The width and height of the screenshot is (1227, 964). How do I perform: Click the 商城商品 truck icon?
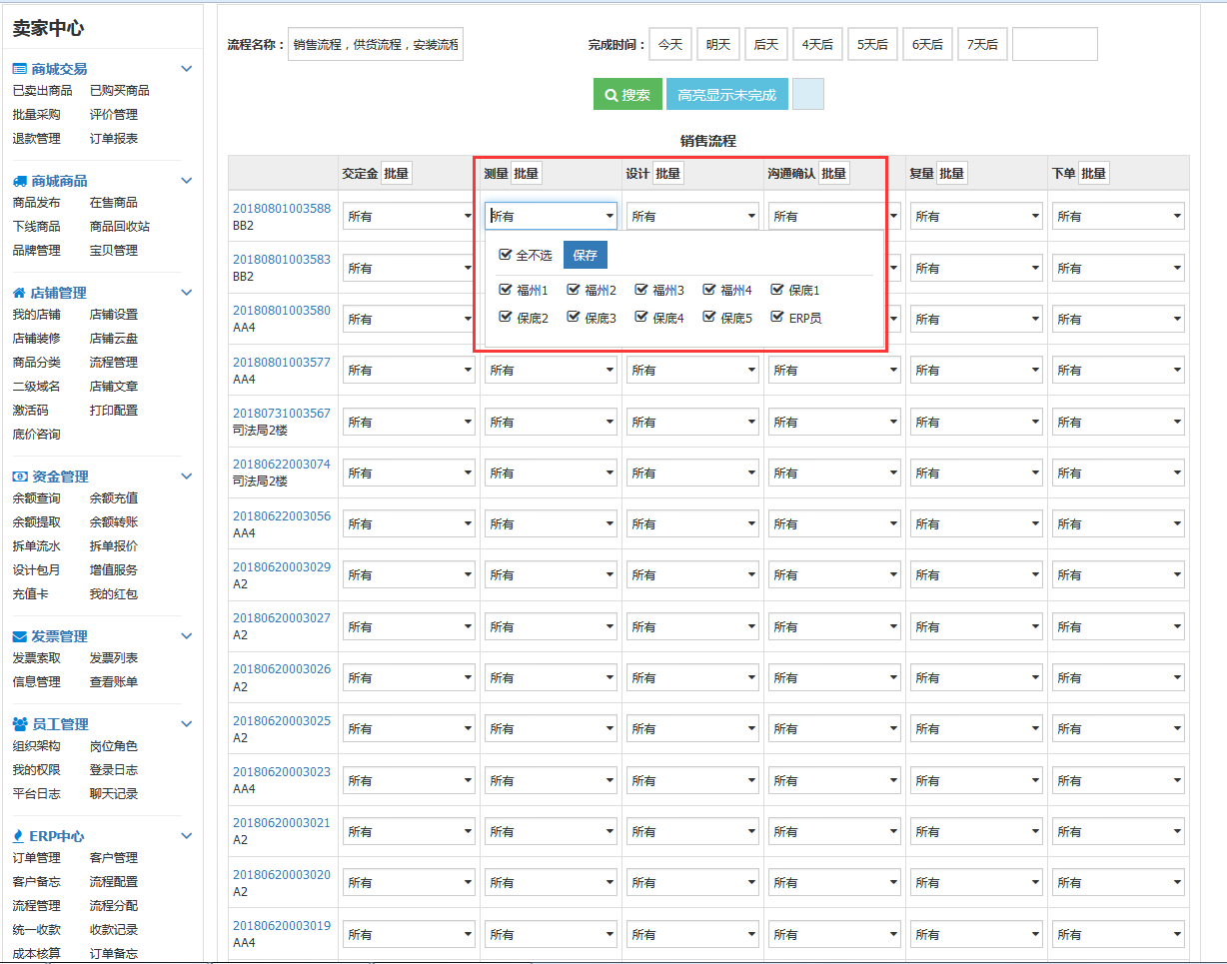point(19,181)
